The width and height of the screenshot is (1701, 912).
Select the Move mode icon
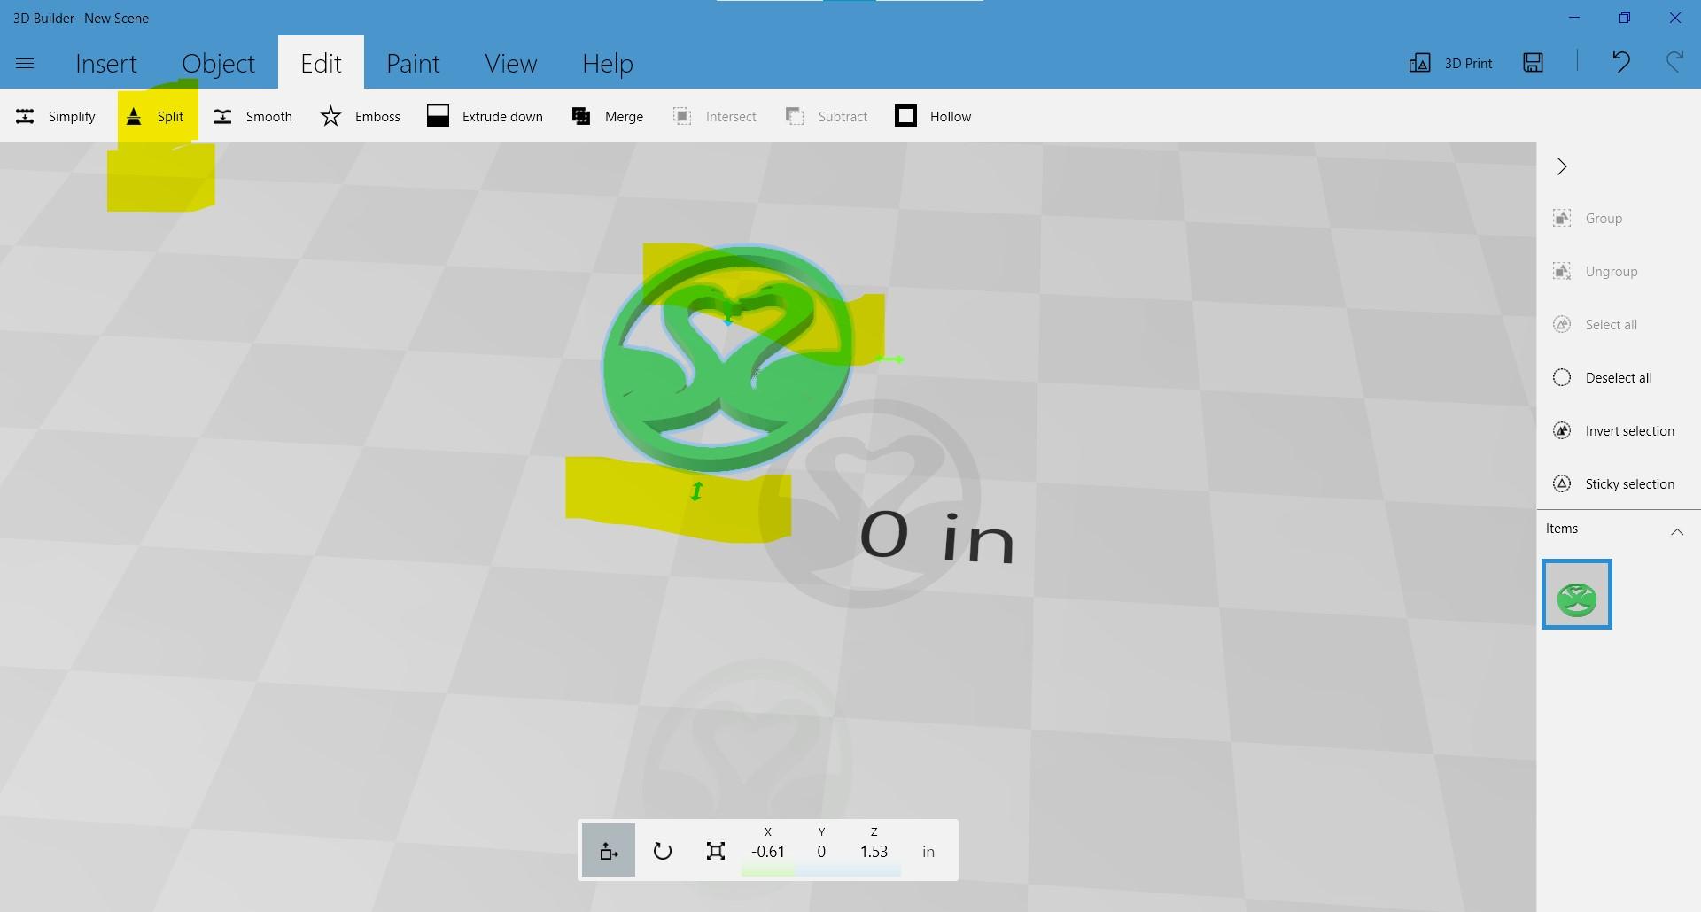(609, 851)
